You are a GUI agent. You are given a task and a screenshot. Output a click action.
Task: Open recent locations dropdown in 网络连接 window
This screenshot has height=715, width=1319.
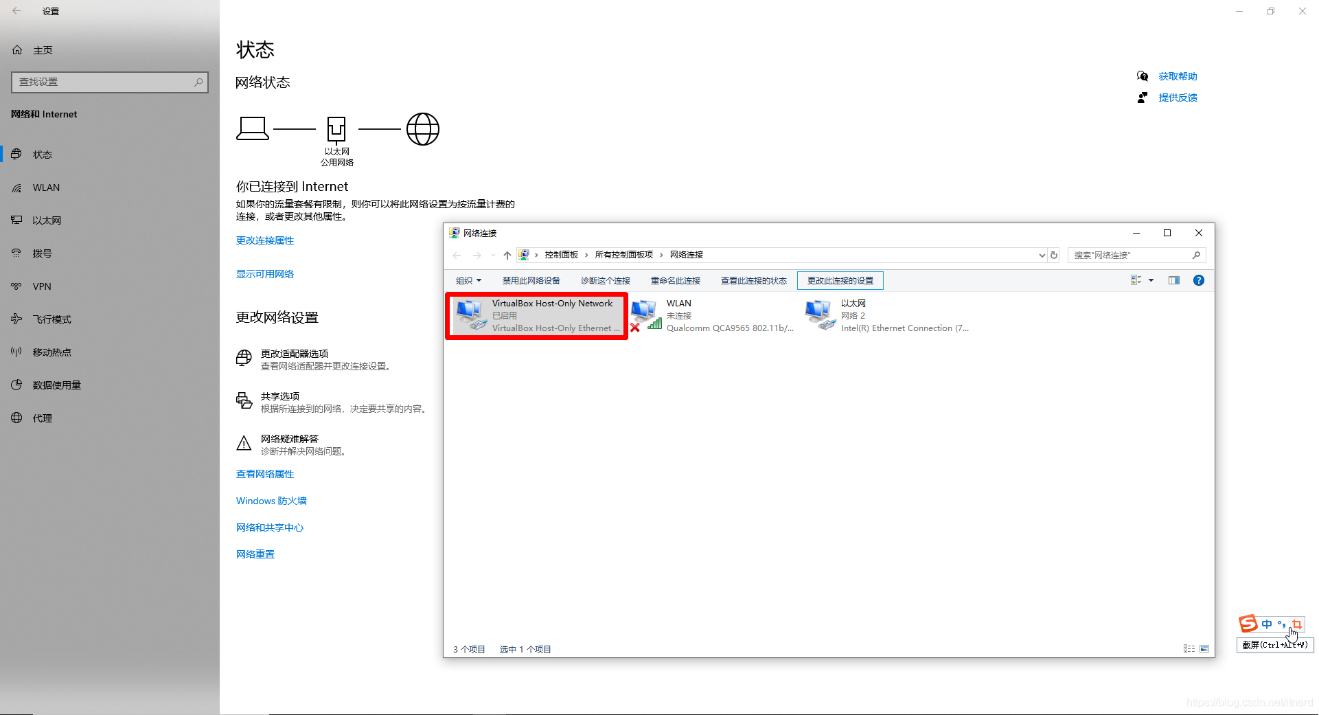[493, 255]
